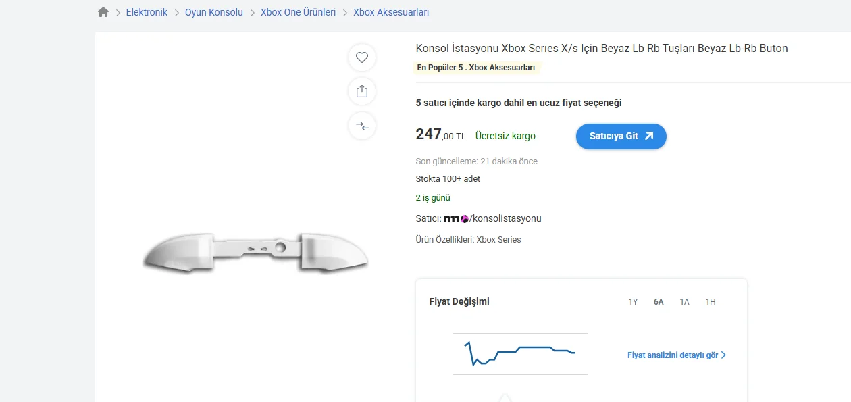Click arrow icon inside Satıcıya Git button

[649, 136]
